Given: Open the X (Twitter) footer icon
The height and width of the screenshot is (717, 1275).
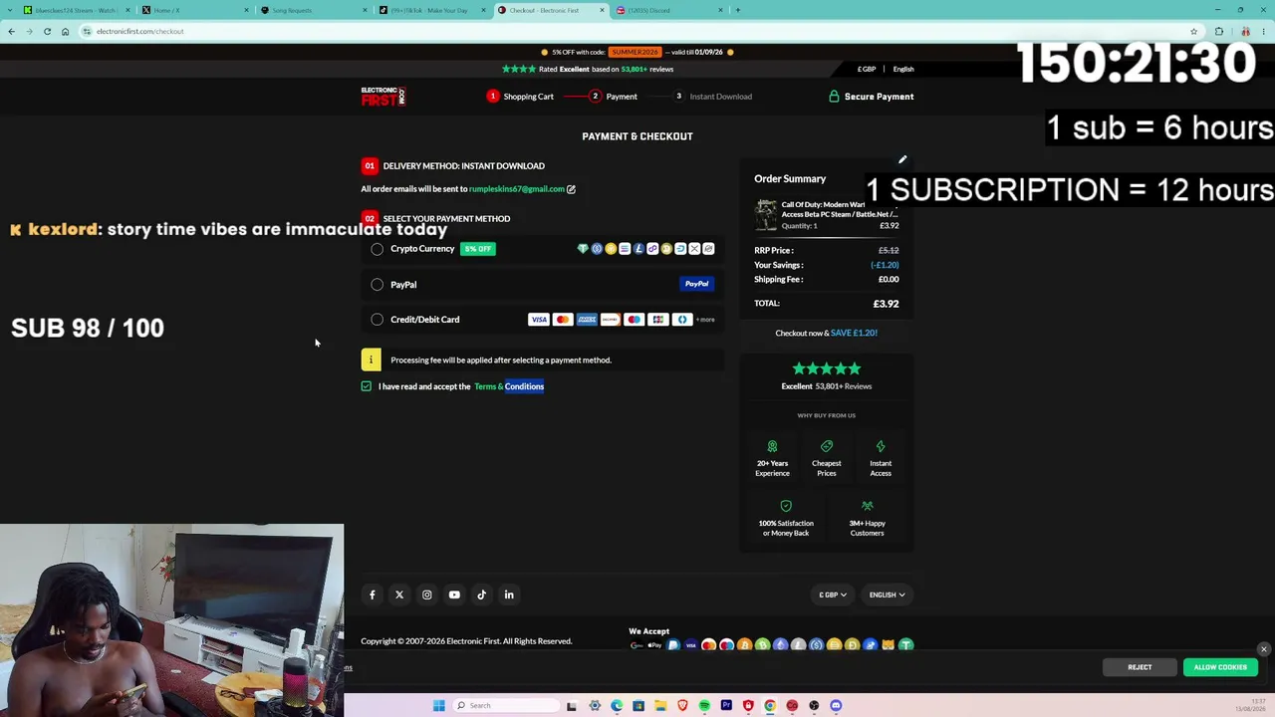Looking at the screenshot, I should pyautogui.click(x=399, y=595).
